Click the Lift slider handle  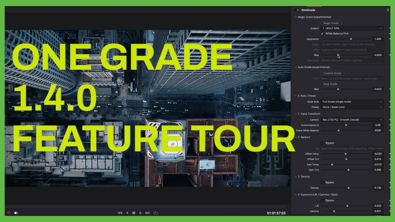click(347, 206)
